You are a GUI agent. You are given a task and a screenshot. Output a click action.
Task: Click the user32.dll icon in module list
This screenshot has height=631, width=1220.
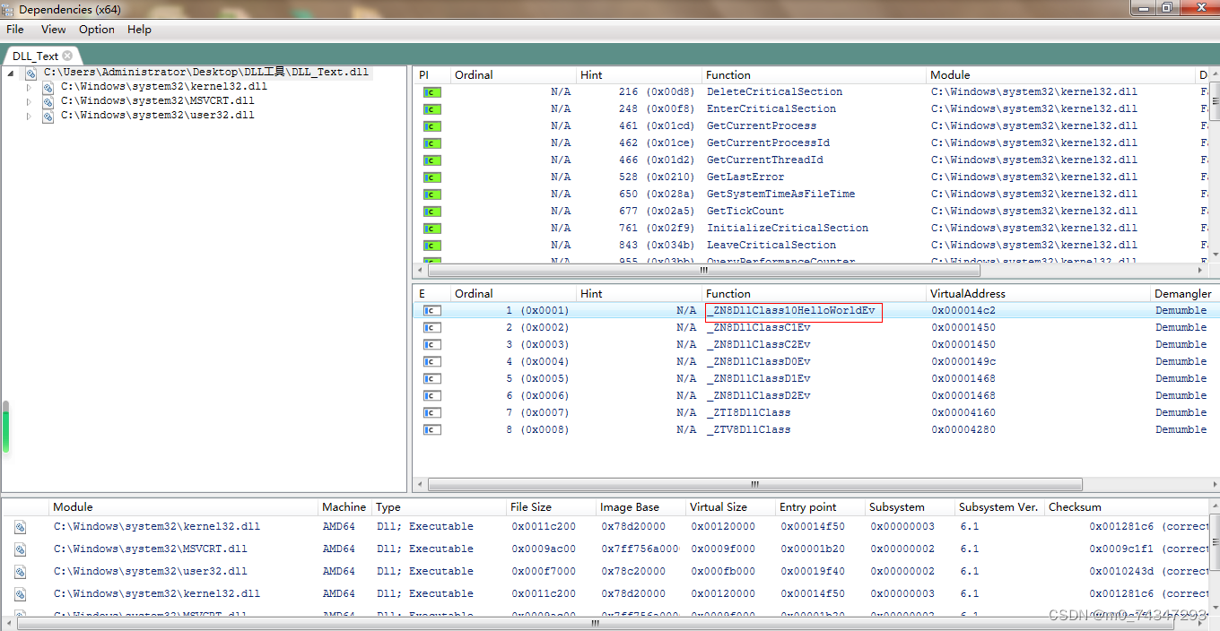tap(21, 572)
